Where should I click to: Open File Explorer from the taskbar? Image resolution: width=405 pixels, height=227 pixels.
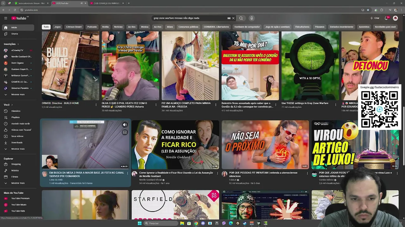[x=182, y=223]
